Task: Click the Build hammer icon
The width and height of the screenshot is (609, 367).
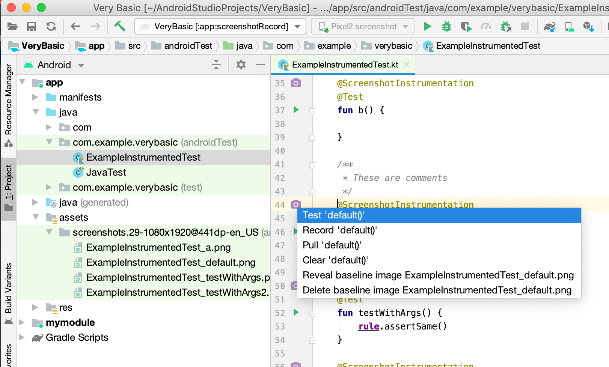Action: point(120,26)
